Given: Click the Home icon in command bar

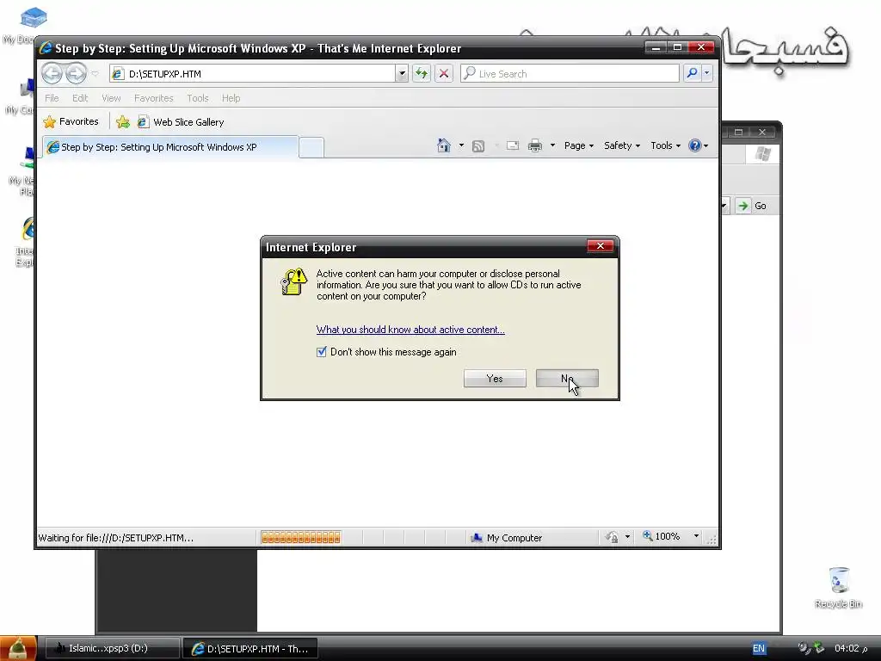Looking at the screenshot, I should (444, 145).
